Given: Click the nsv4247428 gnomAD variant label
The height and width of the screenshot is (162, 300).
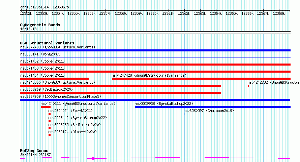Looking at the screenshot, I should click(x=149, y=75).
